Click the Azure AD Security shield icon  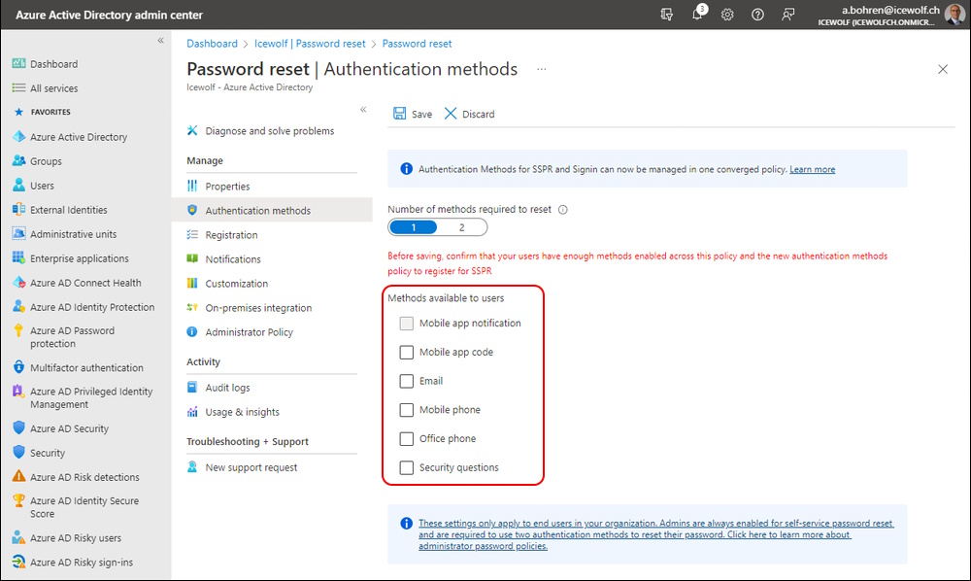pyautogui.click(x=18, y=428)
